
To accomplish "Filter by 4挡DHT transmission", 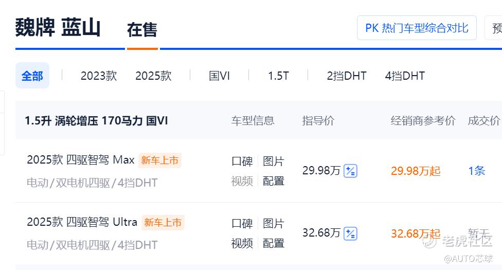I will (x=405, y=76).
